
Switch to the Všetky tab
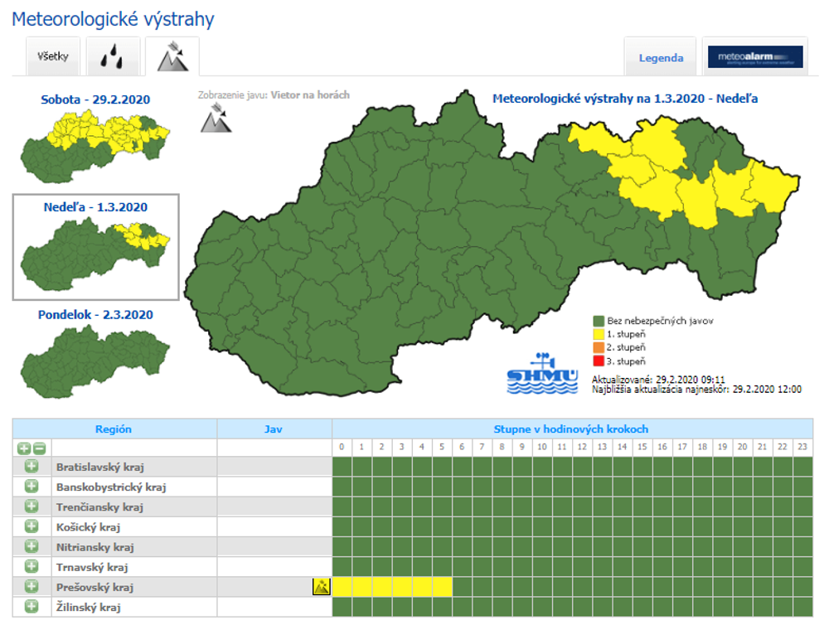tap(52, 57)
